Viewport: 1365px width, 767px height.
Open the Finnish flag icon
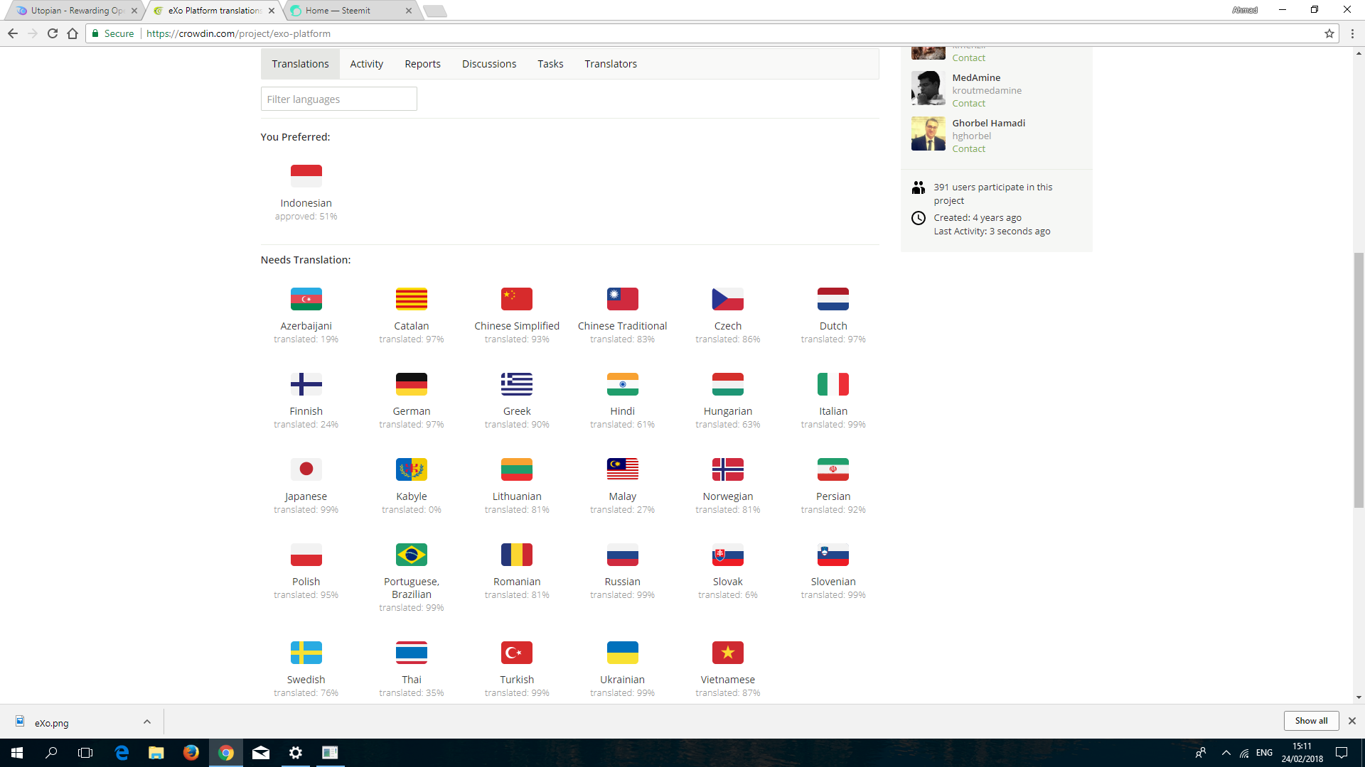pyautogui.click(x=306, y=384)
